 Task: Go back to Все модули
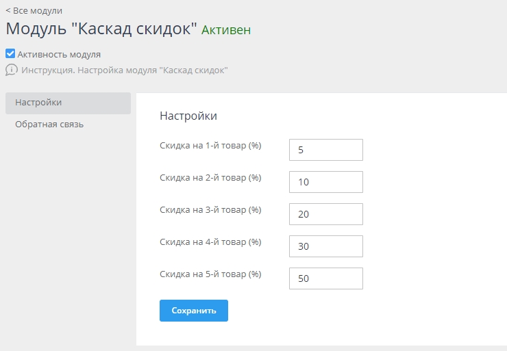[34, 10]
